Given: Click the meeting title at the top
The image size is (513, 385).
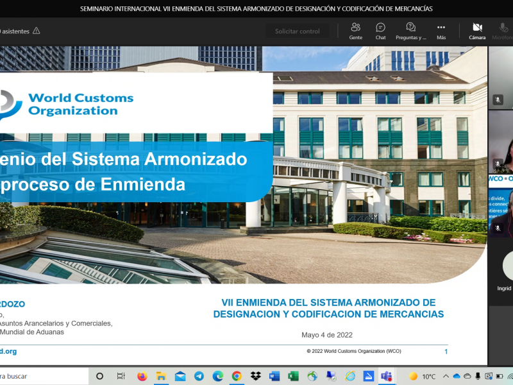Looking at the screenshot, I should click(x=256, y=9).
